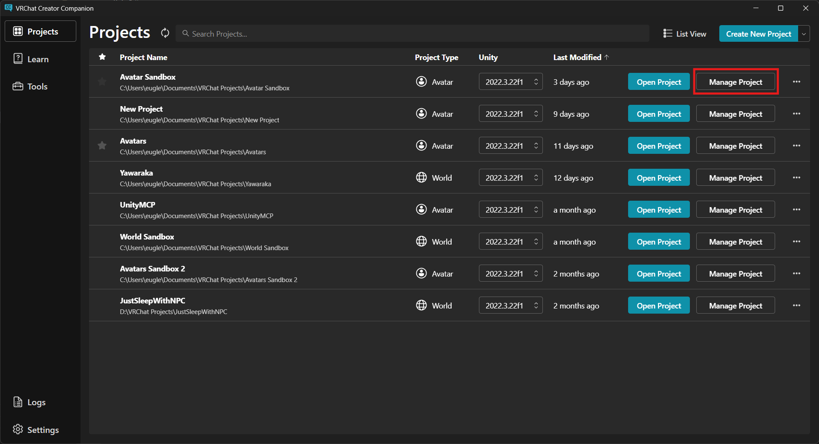This screenshot has width=819, height=444.
Task: Open Unity version selector for World Sandbox
Action: point(510,241)
